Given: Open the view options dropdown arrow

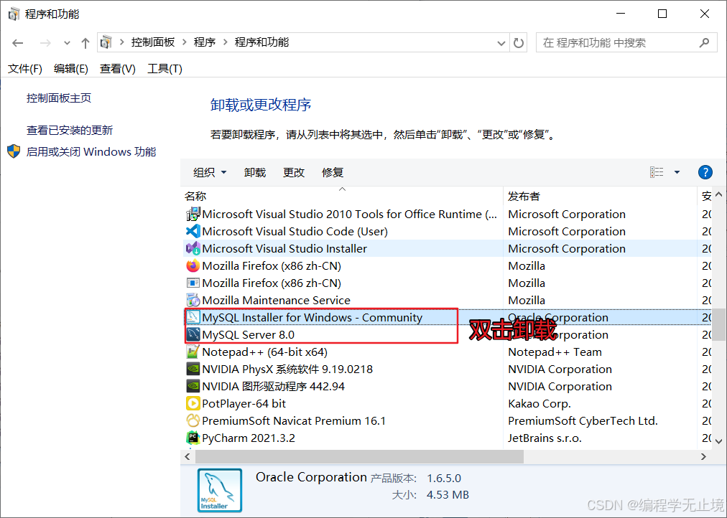Looking at the screenshot, I should point(677,172).
